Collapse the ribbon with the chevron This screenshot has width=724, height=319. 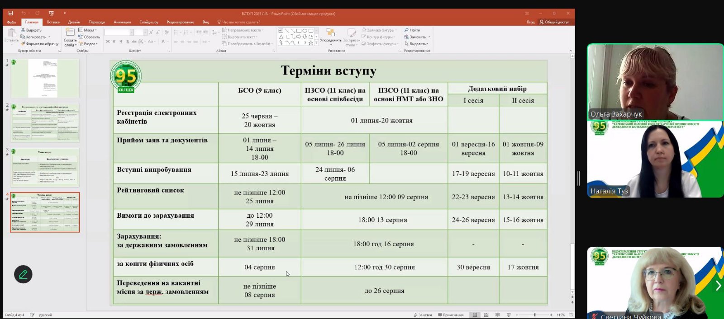tap(570, 51)
